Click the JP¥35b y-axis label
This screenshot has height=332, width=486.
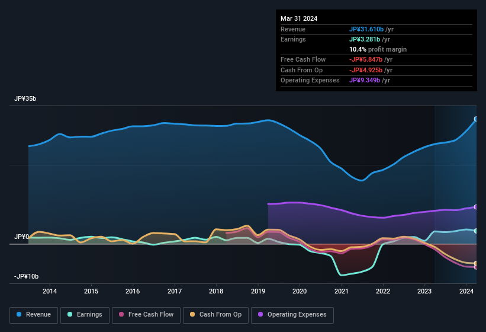pyautogui.click(x=25, y=98)
